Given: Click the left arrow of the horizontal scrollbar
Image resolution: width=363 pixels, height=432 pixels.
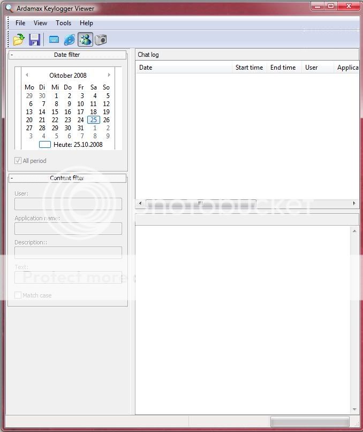Looking at the screenshot, I should (x=140, y=203).
